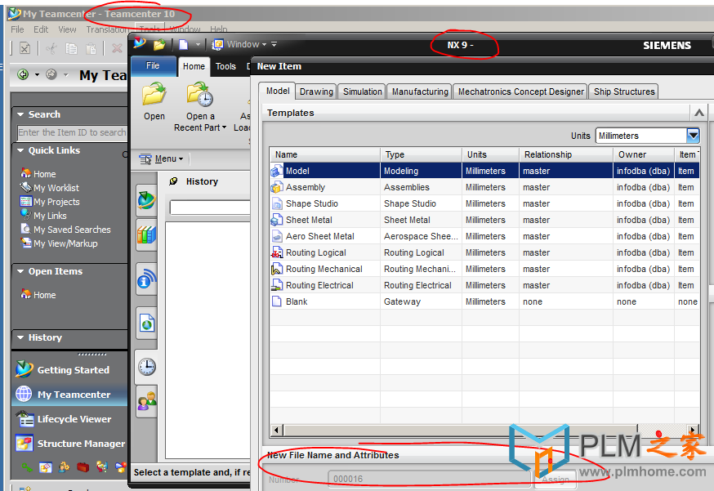The image size is (714, 491).
Task: Open the Units dropdown arrow
Action: pyautogui.click(x=693, y=136)
